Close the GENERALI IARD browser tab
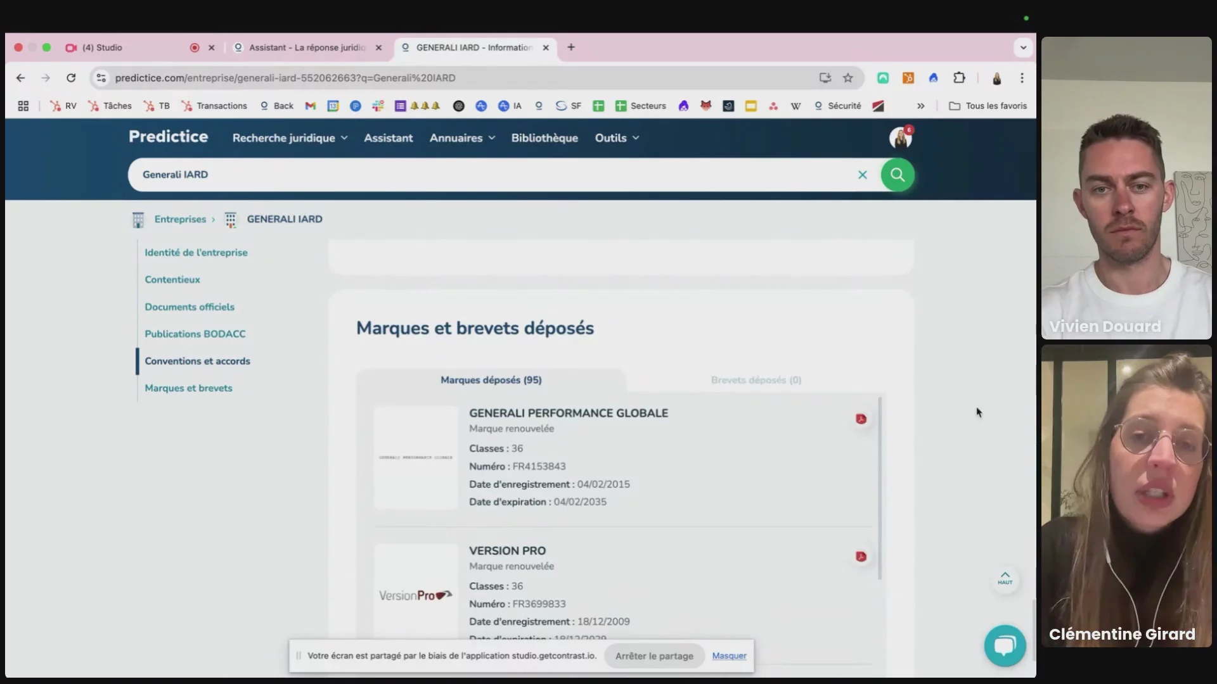Viewport: 1217px width, 684px height. click(546, 47)
